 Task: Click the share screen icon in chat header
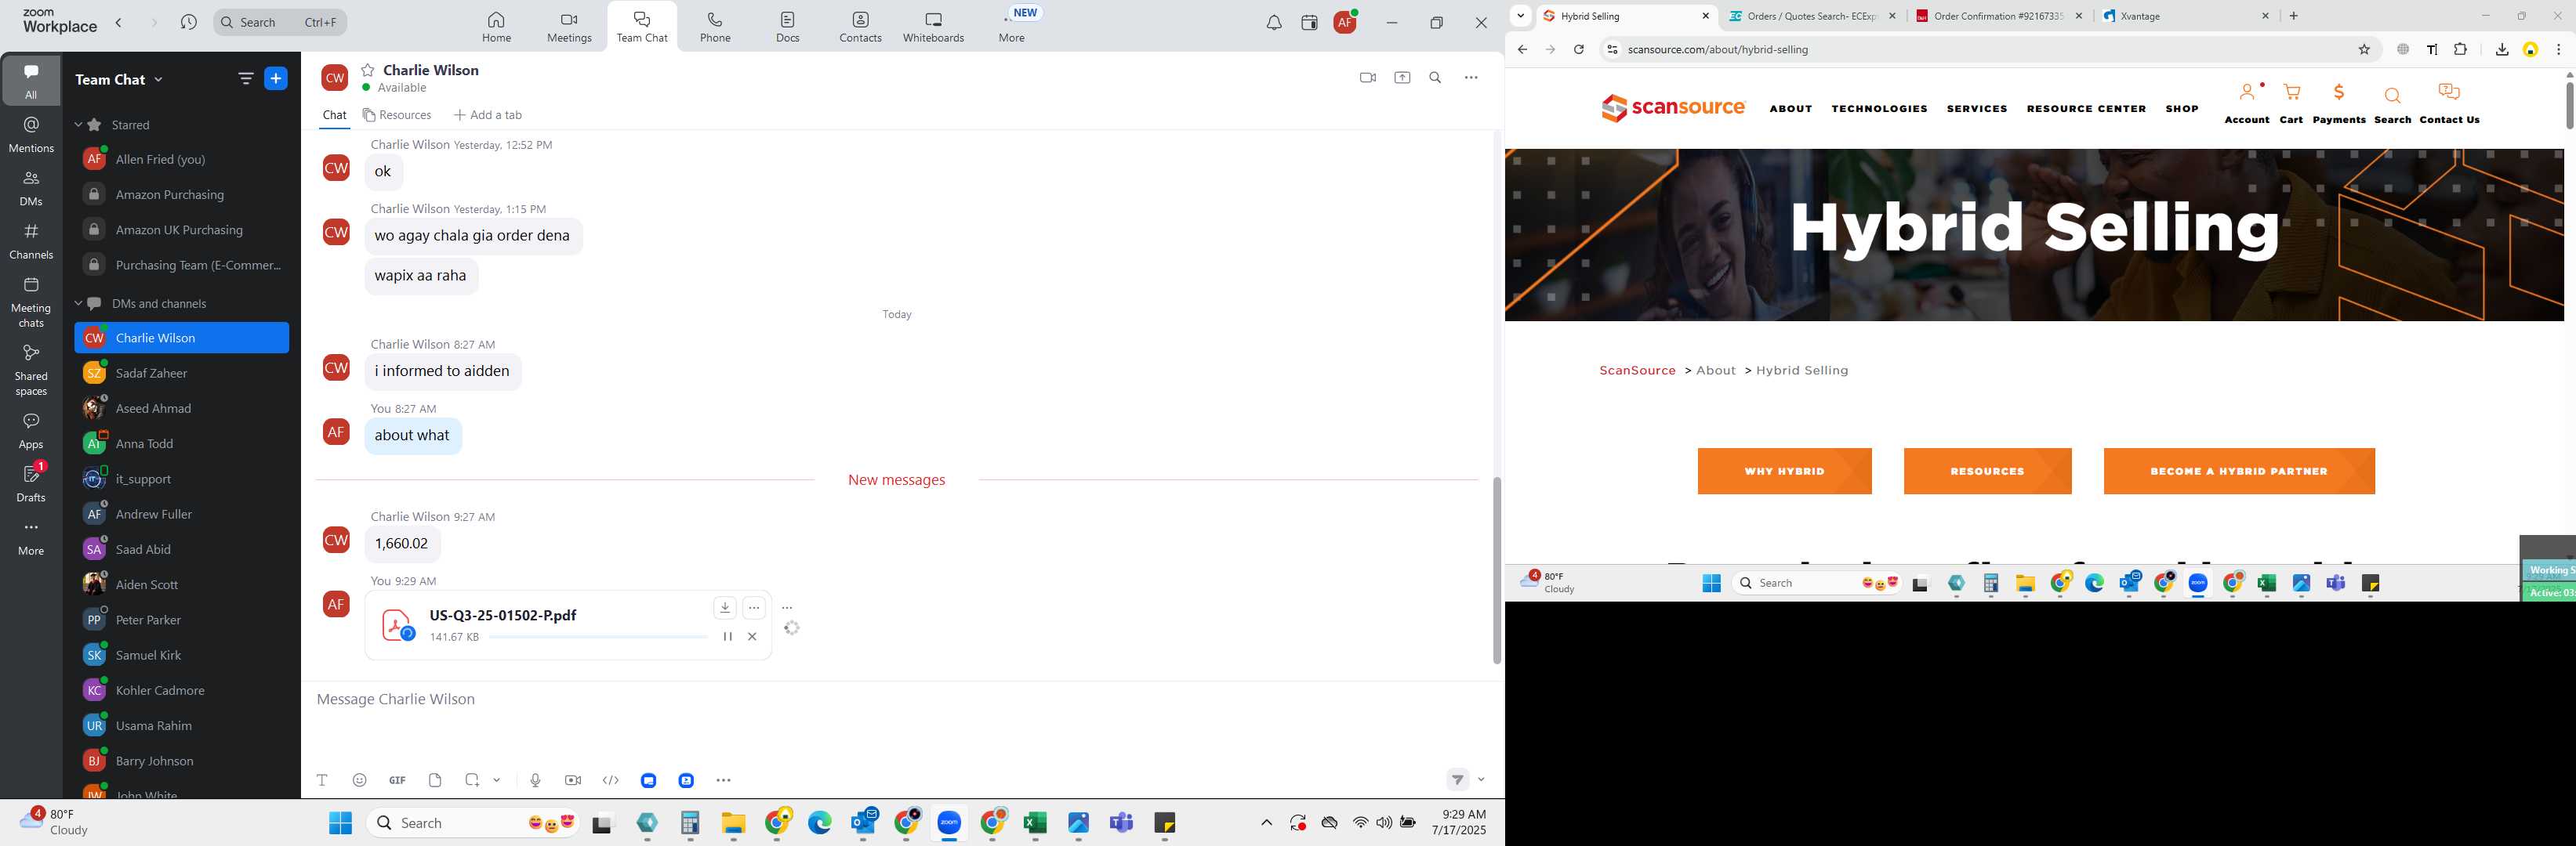click(x=1402, y=78)
